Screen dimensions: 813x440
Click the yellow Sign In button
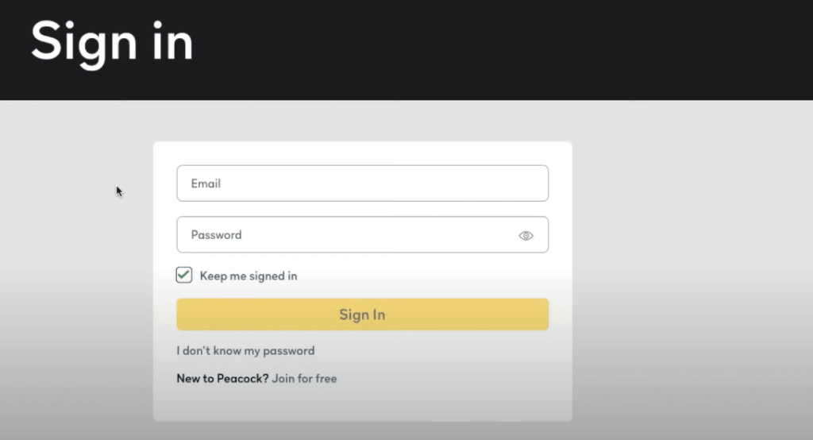tap(362, 315)
